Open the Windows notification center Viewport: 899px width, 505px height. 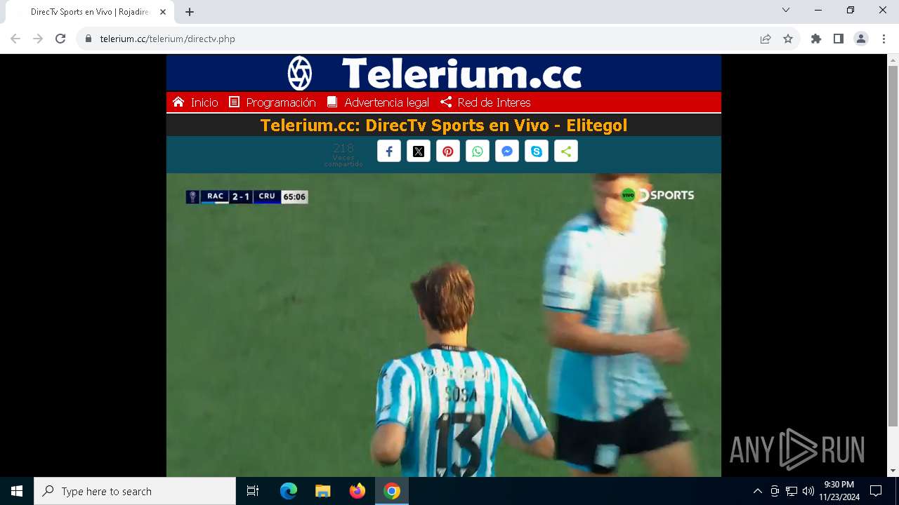(x=876, y=491)
